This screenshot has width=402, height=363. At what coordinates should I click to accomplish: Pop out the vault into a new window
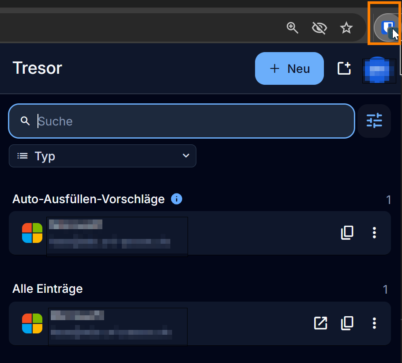pyautogui.click(x=344, y=68)
